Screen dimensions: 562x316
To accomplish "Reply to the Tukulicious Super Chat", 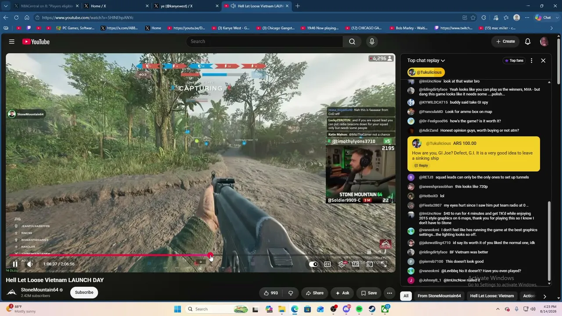I will [421, 165].
